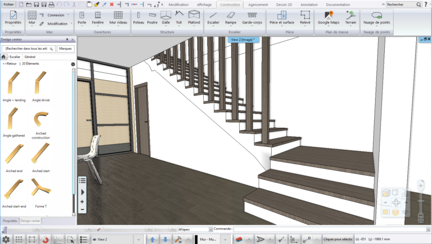Expand the View 2 selector dropdown
This screenshot has height=244, width=432.
138,240
